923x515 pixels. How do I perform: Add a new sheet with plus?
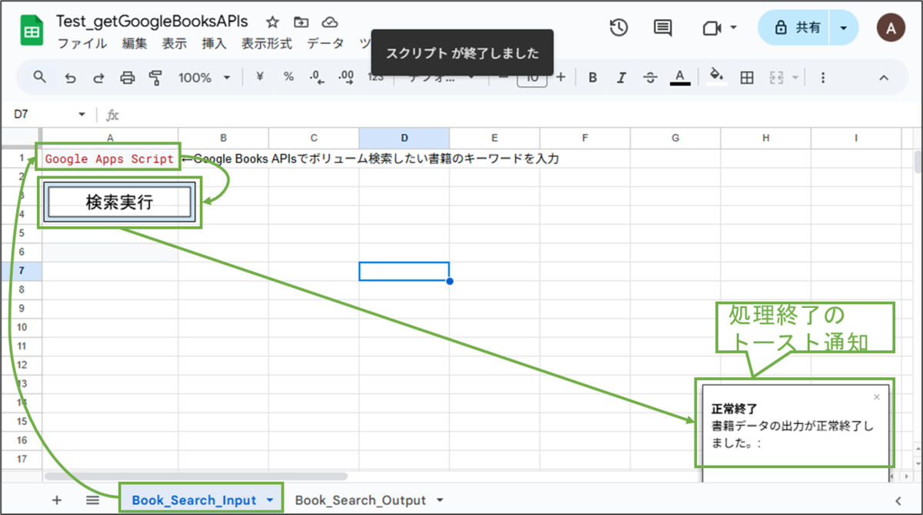coord(56,500)
